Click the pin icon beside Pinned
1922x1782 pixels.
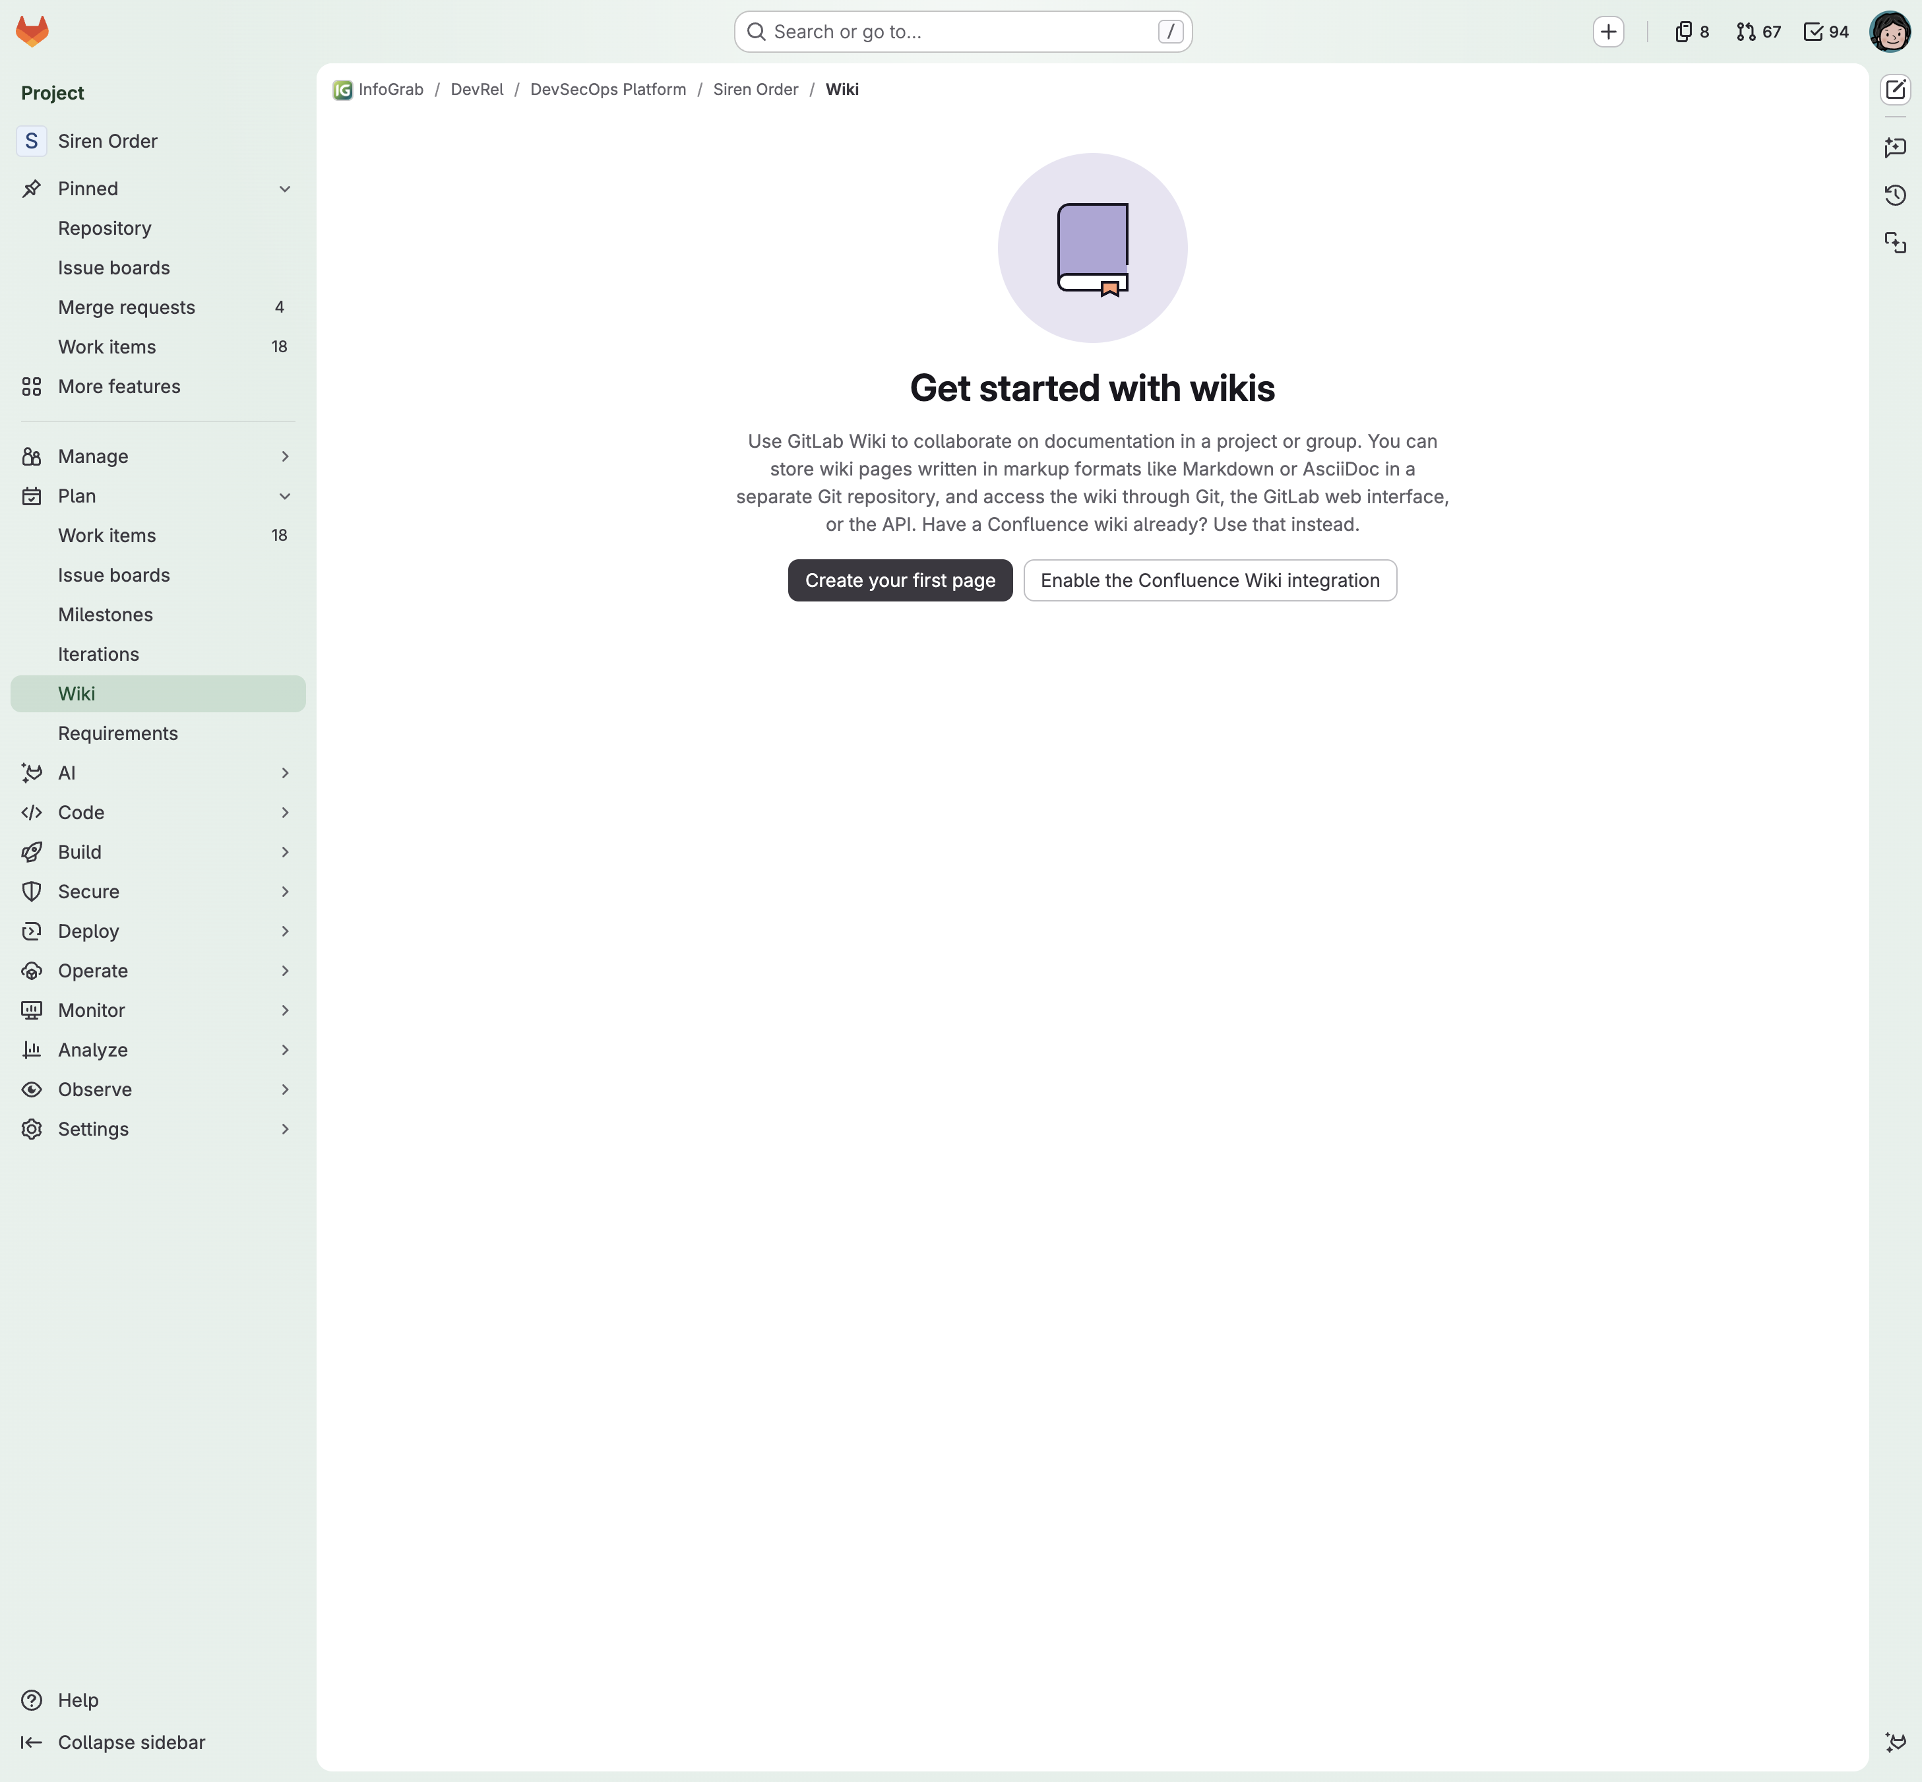pyautogui.click(x=32, y=188)
